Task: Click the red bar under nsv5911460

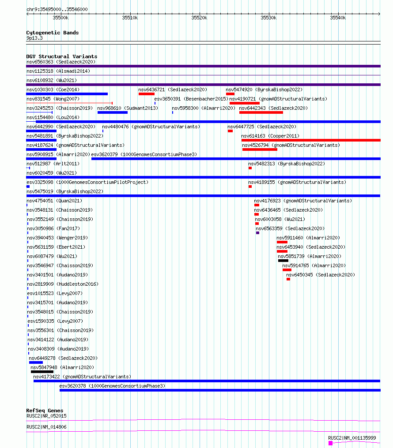Action: click(x=282, y=242)
